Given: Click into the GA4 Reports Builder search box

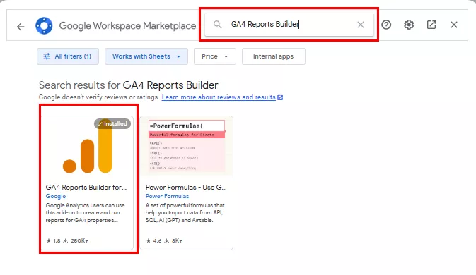Looking at the screenshot, I should click(x=289, y=25).
